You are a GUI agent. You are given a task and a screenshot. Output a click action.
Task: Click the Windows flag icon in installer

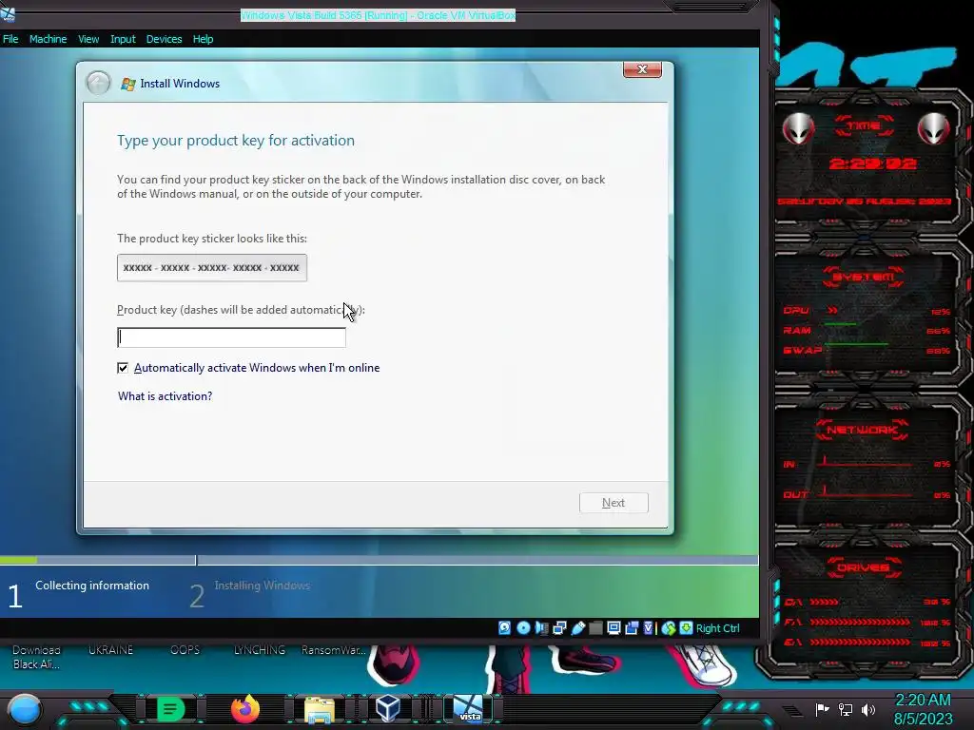(128, 84)
